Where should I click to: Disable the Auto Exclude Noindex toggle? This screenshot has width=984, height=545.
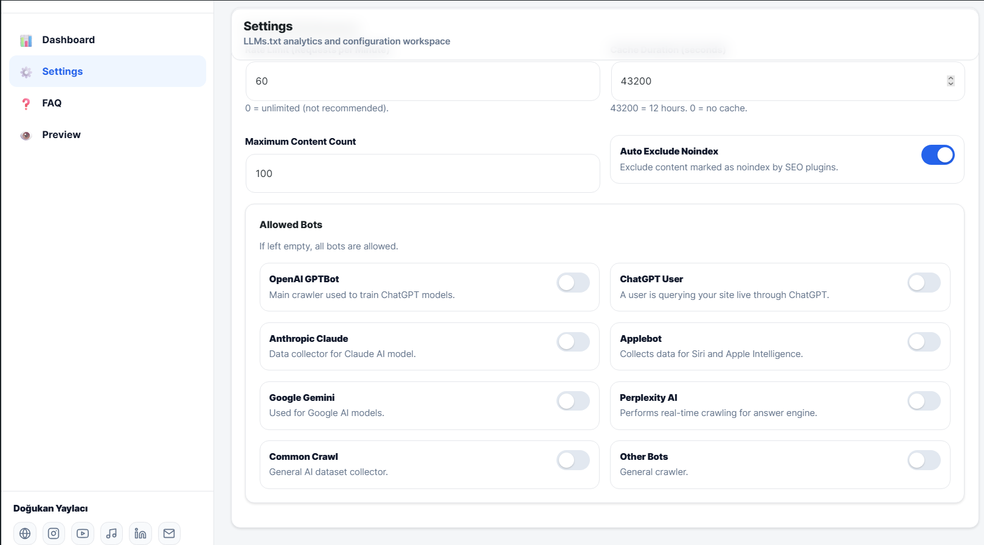[x=938, y=155]
